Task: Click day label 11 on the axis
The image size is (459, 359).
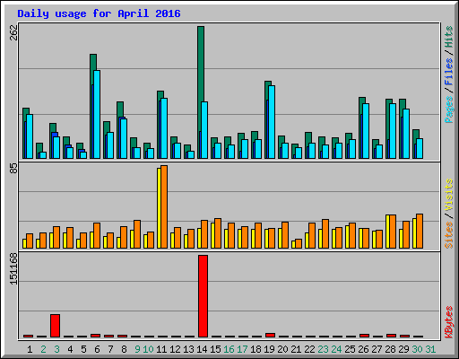Action: point(161,349)
